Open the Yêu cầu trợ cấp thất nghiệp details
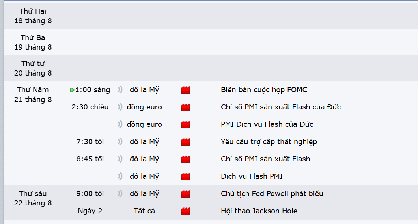The height and width of the screenshot is (224, 418). pyautogui.click(x=269, y=142)
